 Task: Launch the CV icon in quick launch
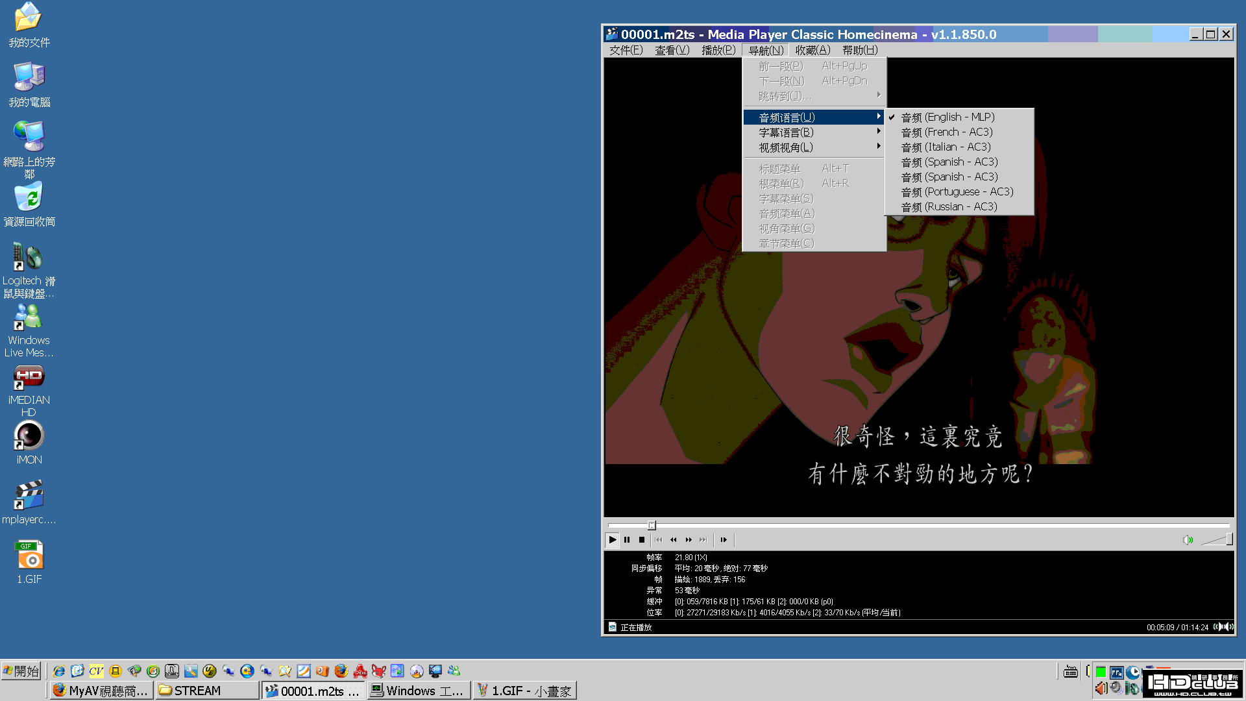coord(96,670)
